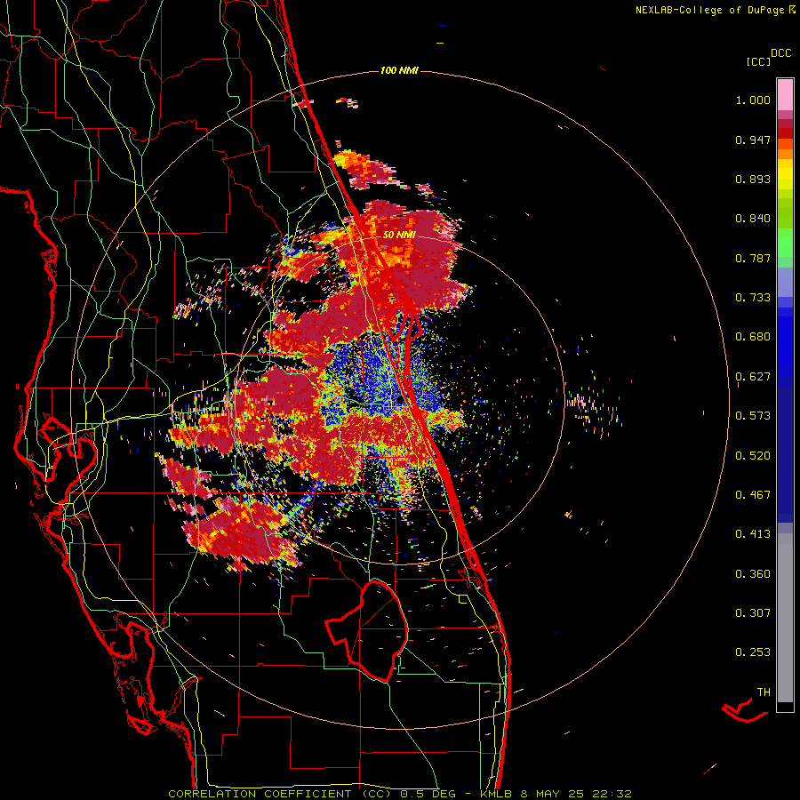
Task: Click the 0.680 scale value
Action: (753, 337)
